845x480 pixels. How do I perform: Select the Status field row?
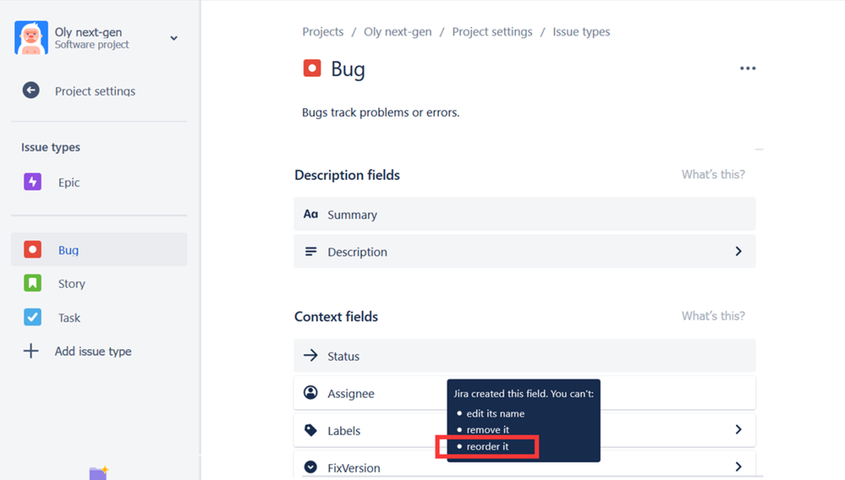524,356
